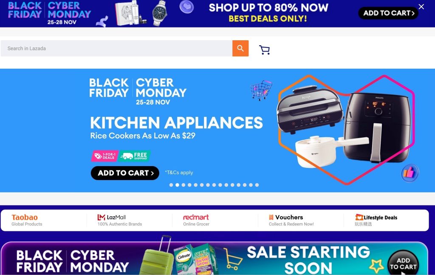Select the third carousel indicator dot

pyautogui.click(x=184, y=185)
